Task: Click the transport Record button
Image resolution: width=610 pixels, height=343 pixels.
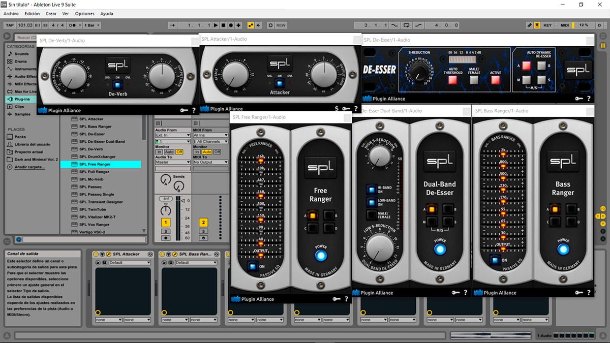Action: pyautogui.click(x=231, y=25)
